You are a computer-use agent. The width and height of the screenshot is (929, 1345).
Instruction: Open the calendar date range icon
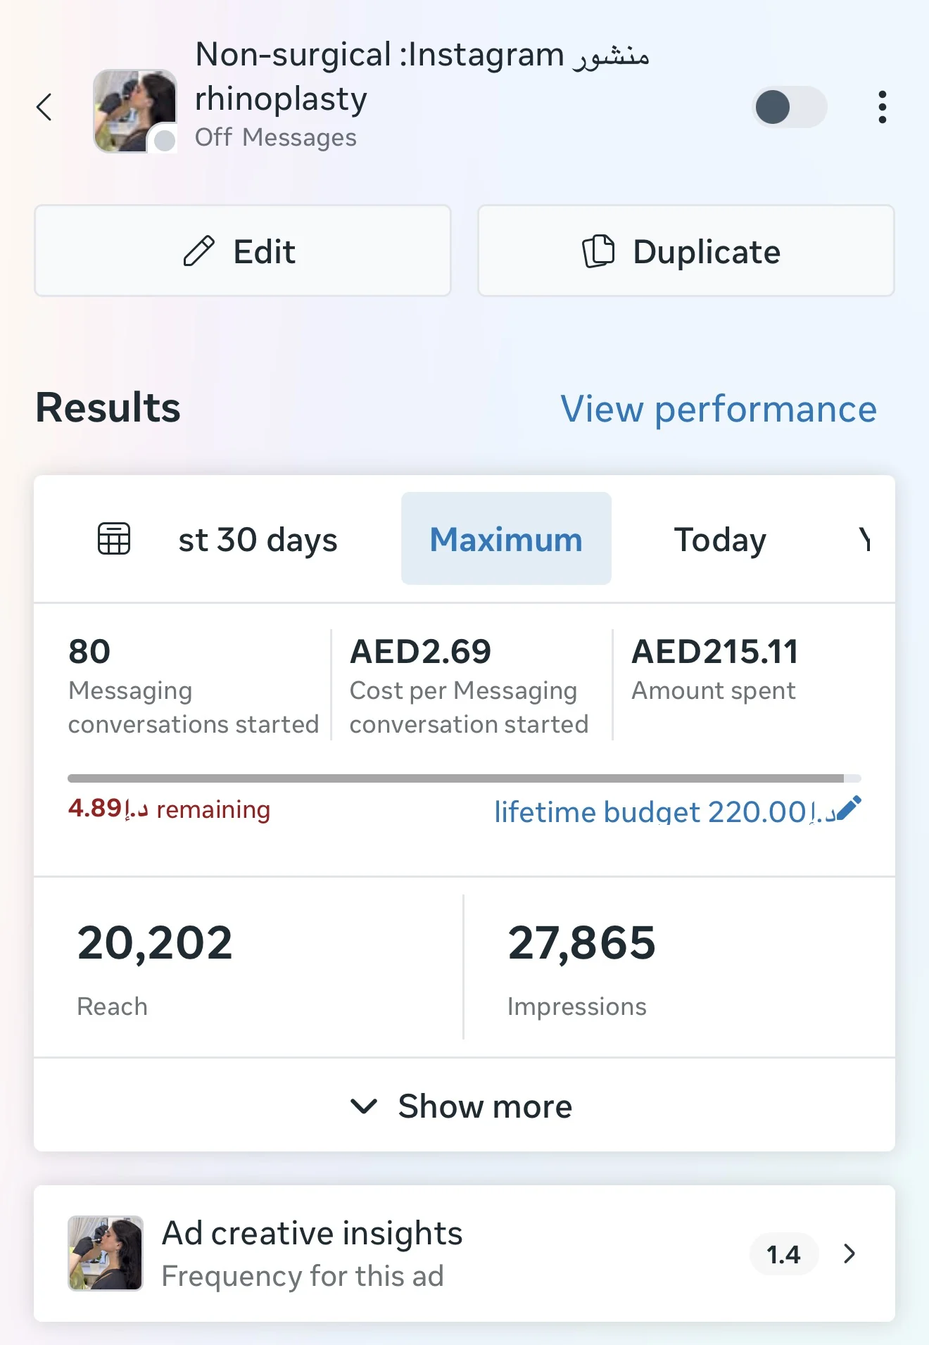[114, 539]
